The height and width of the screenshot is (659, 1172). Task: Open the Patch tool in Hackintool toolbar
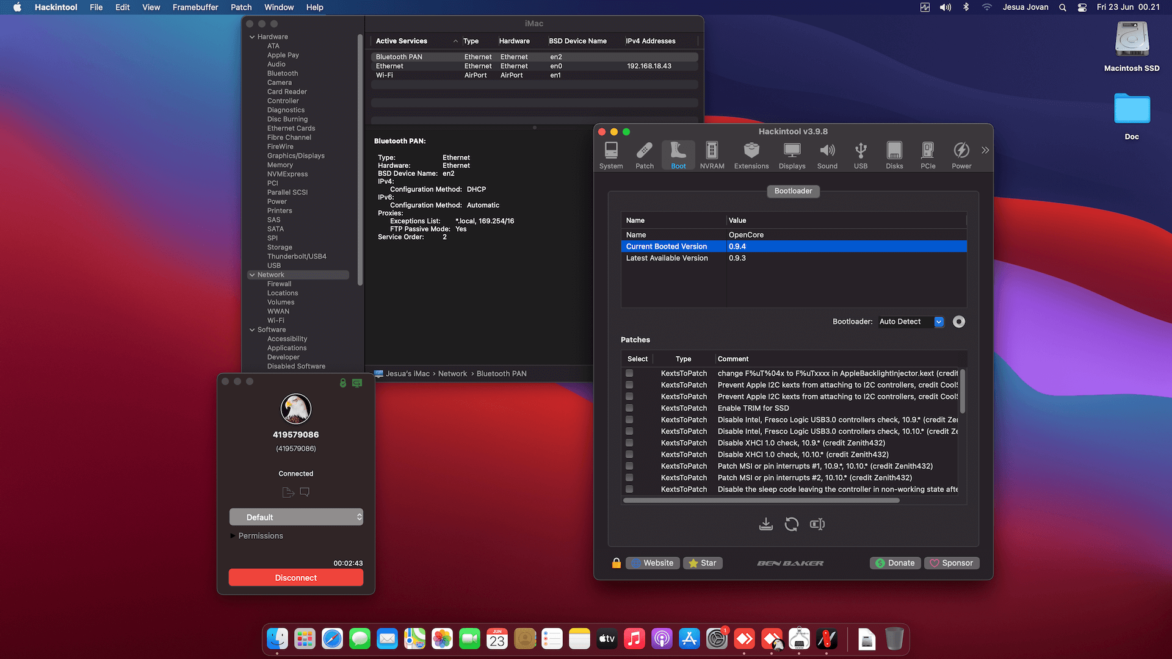[644, 156]
